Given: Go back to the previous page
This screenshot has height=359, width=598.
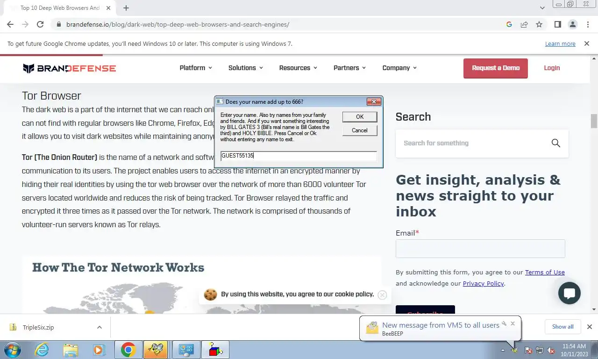Looking at the screenshot, I should click(10, 24).
